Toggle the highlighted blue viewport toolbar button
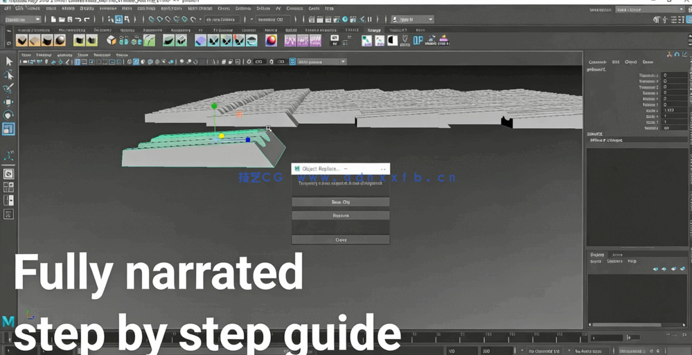Screen dimensions: 692x355 [x=136, y=62]
